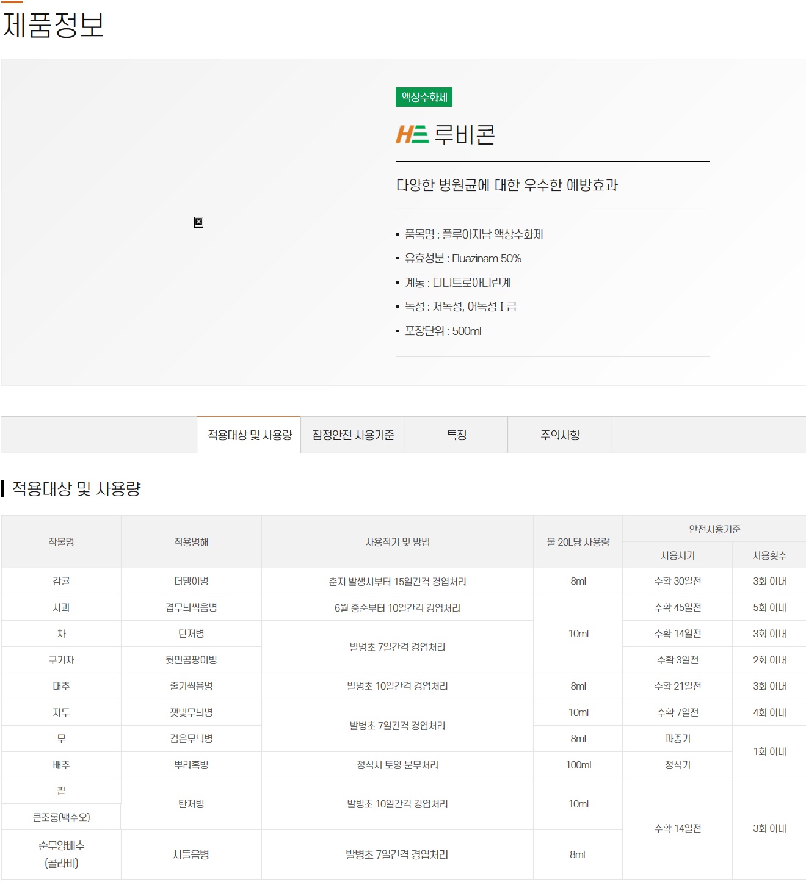
Task: Click the 유효성분 : Fluazinam 50% line
Action: (x=463, y=258)
